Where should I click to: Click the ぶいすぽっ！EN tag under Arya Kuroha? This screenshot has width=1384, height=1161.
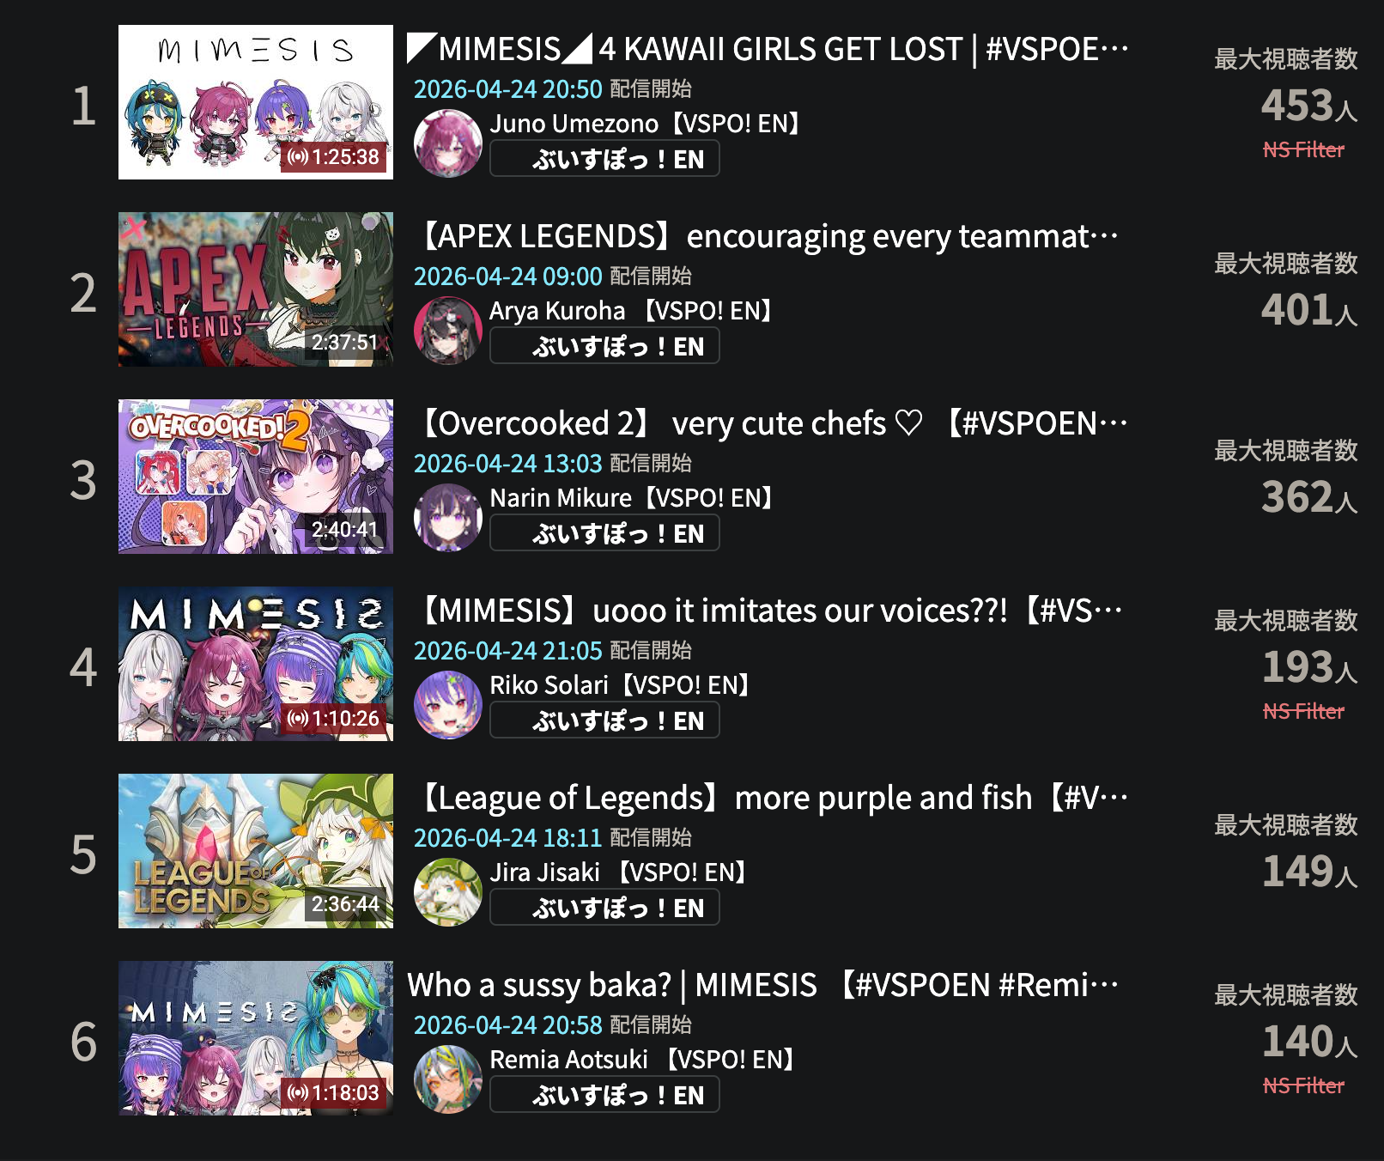(x=604, y=346)
